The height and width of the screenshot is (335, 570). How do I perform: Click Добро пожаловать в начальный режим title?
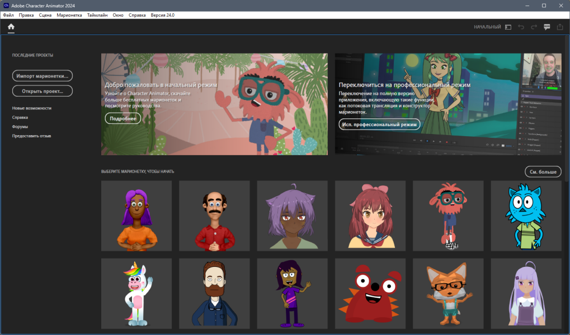pyautogui.click(x=161, y=85)
